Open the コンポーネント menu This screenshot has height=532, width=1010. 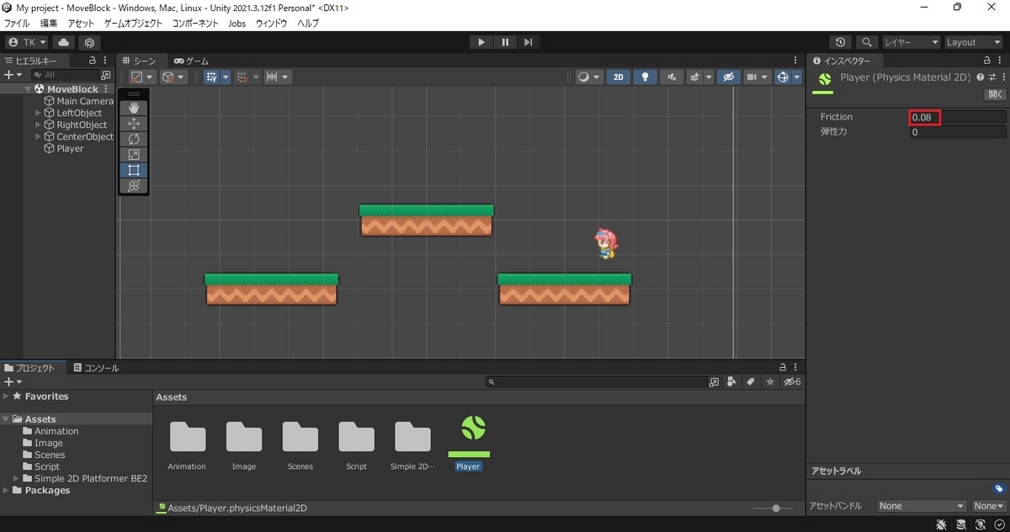tap(195, 24)
